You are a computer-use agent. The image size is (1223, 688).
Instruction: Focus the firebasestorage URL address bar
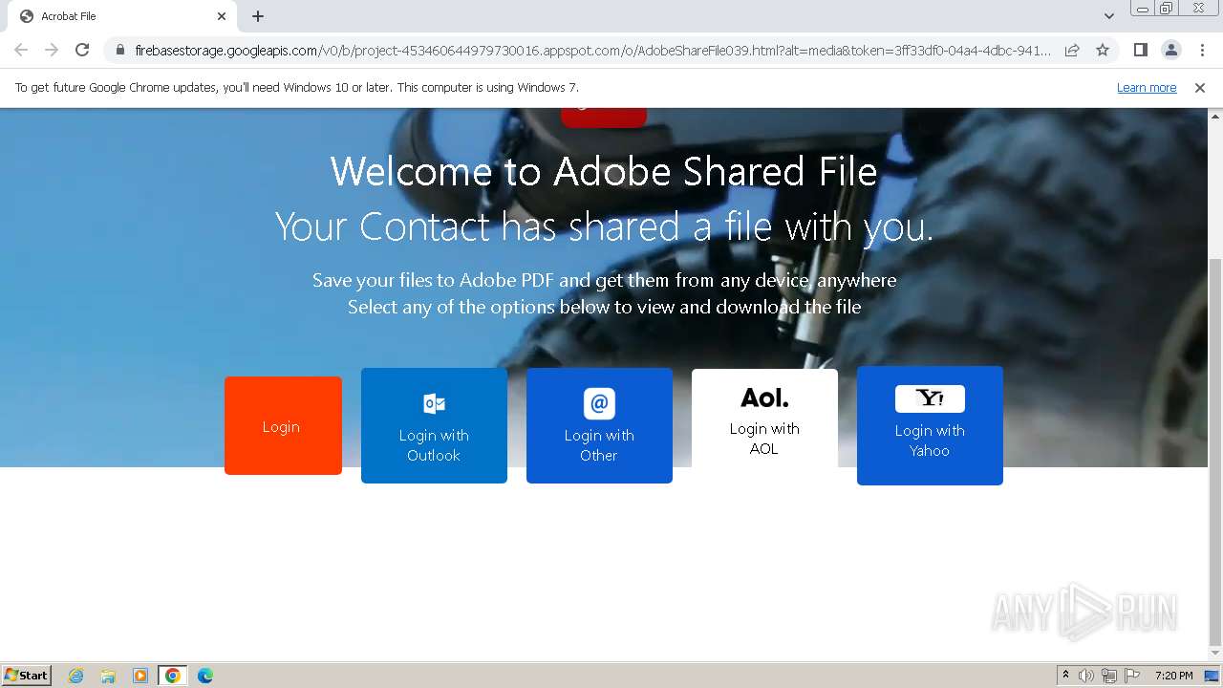point(592,50)
